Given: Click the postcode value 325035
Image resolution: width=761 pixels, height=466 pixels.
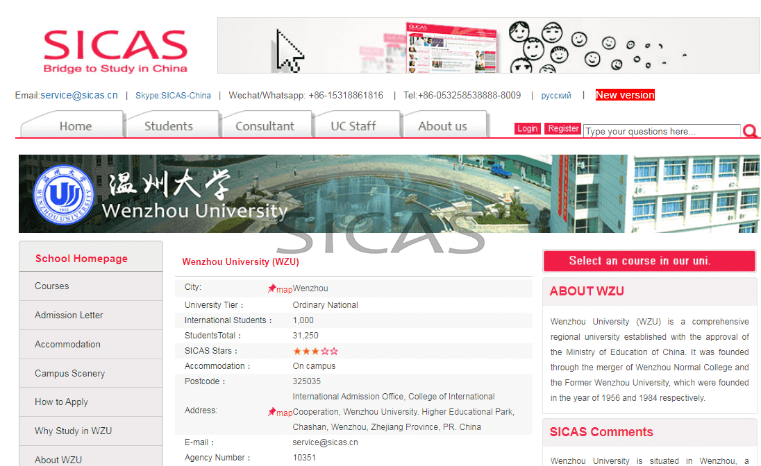Looking at the screenshot, I should [x=307, y=381].
